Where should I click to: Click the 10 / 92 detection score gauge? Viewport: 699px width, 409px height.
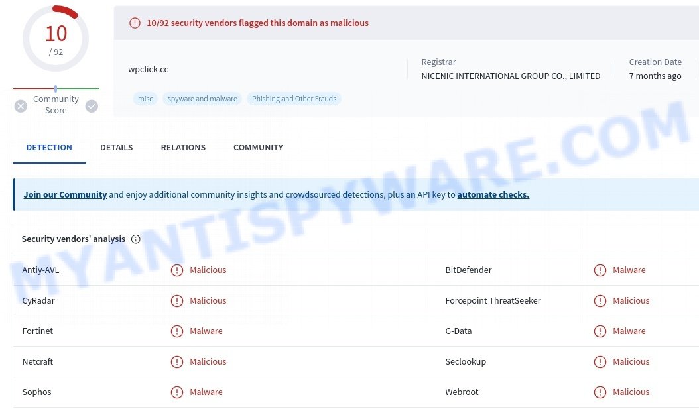coord(56,38)
